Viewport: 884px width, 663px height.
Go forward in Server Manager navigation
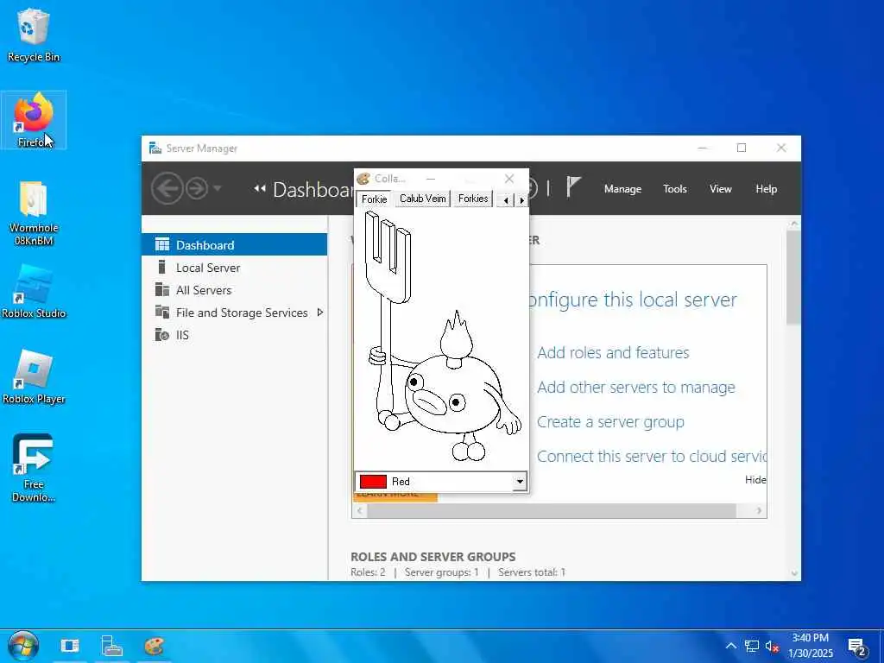pyautogui.click(x=197, y=188)
